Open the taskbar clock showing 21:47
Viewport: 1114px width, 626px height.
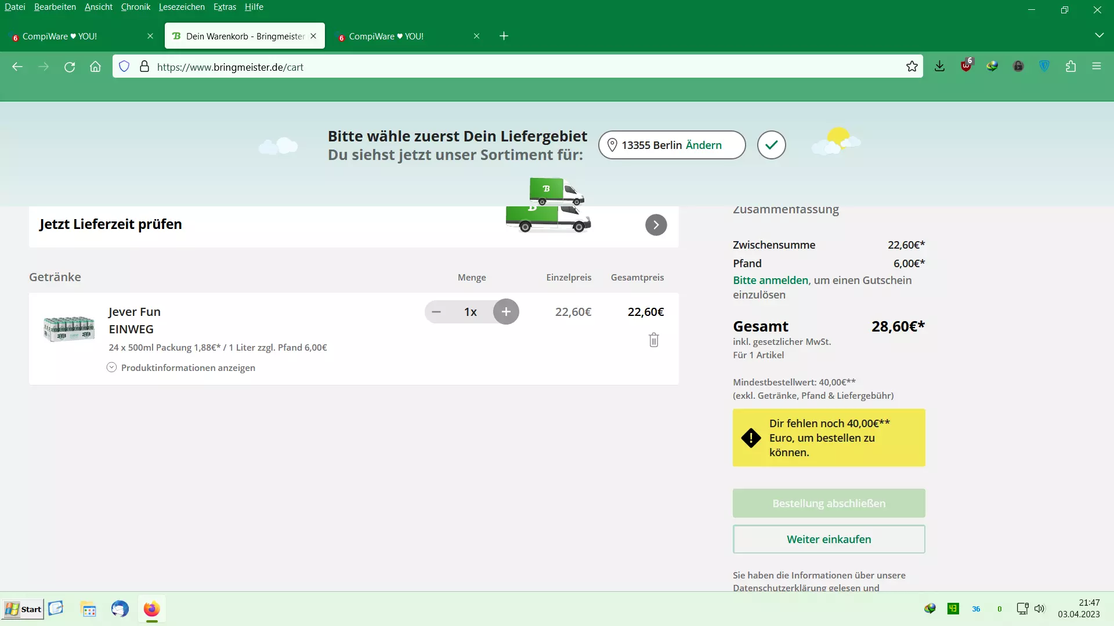pos(1079,609)
